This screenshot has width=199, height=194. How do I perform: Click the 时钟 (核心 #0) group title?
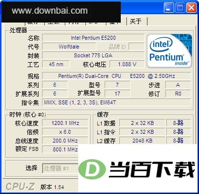[x=27, y=115]
